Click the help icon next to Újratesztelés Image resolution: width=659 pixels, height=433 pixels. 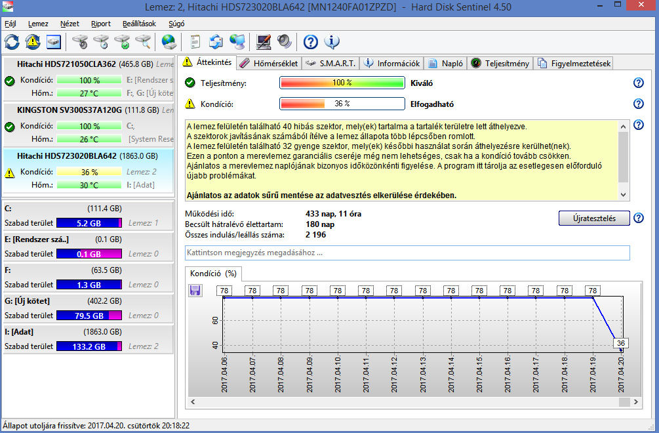coord(639,218)
